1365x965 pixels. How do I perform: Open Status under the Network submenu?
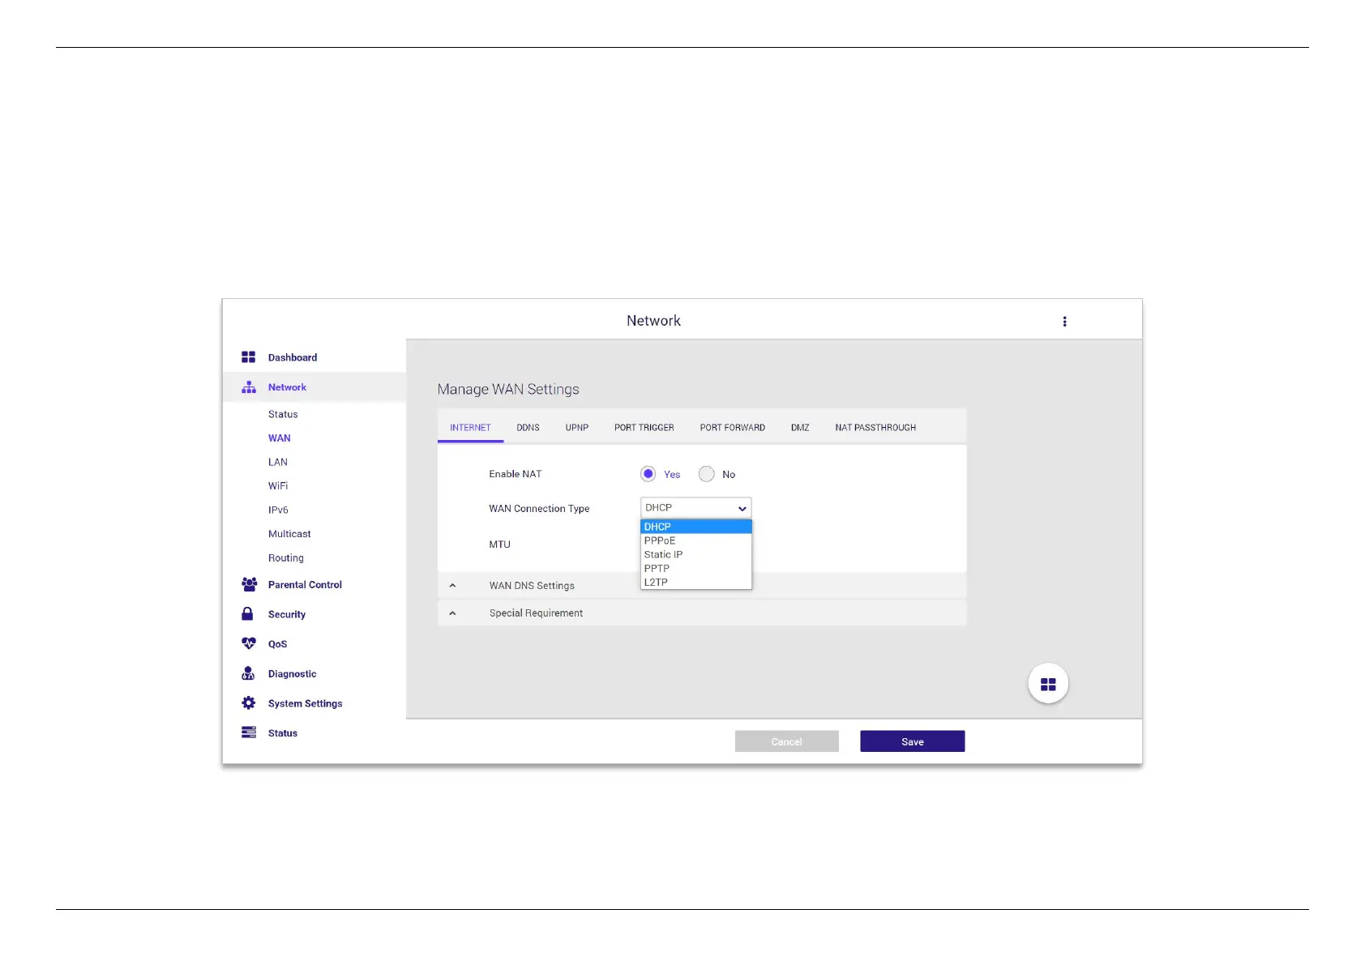click(283, 414)
